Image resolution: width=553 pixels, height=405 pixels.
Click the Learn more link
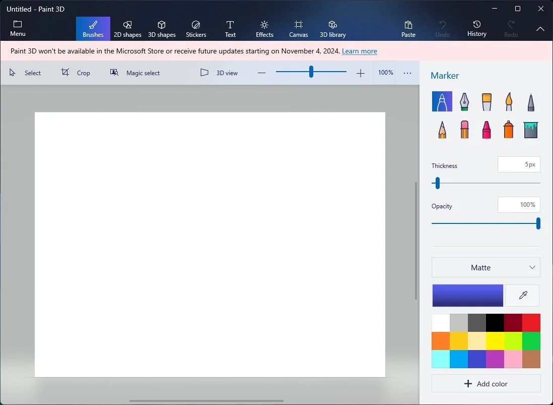(x=359, y=51)
